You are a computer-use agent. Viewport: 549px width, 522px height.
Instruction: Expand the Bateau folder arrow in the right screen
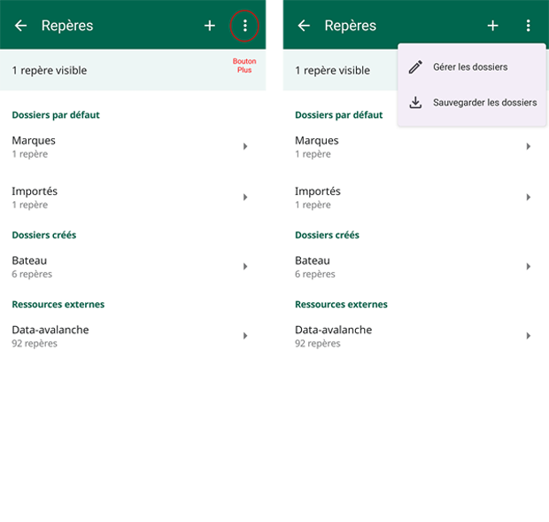coord(529,266)
